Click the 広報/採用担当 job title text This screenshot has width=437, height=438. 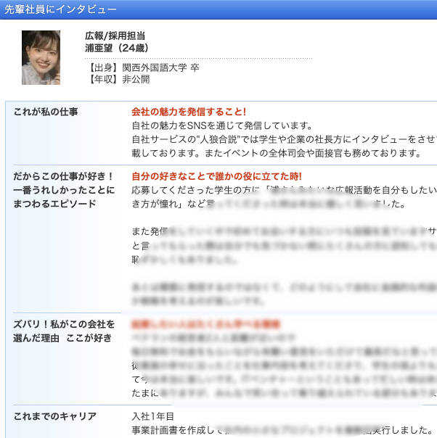click(115, 36)
